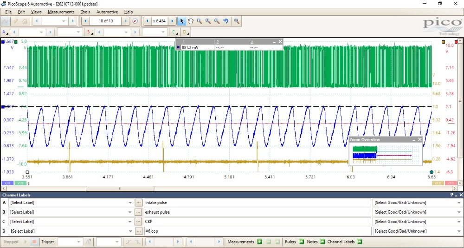The image size is (464, 248).
Task: Click ellipsis button for #6 cop row
Action: point(138,231)
